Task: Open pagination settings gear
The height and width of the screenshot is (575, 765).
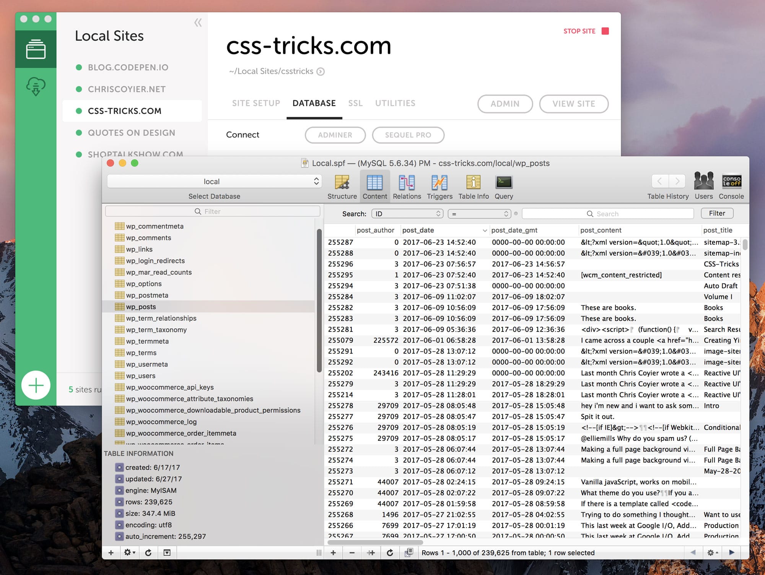Action: pyautogui.click(x=712, y=552)
